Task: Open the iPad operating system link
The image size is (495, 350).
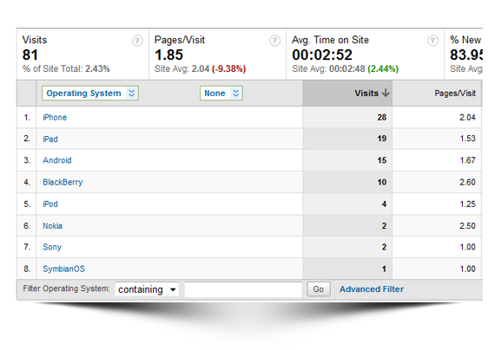Action: pos(50,139)
